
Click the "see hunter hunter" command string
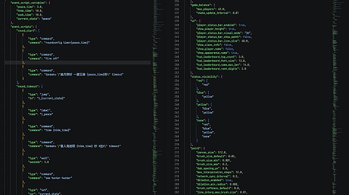pyautogui.click(x=58, y=178)
